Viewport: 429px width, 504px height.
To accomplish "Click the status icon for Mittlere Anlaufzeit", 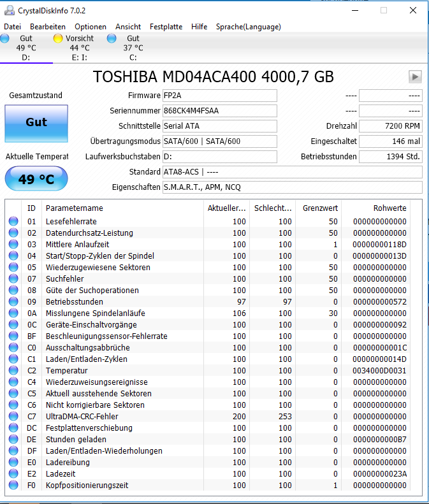I will [x=13, y=244].
